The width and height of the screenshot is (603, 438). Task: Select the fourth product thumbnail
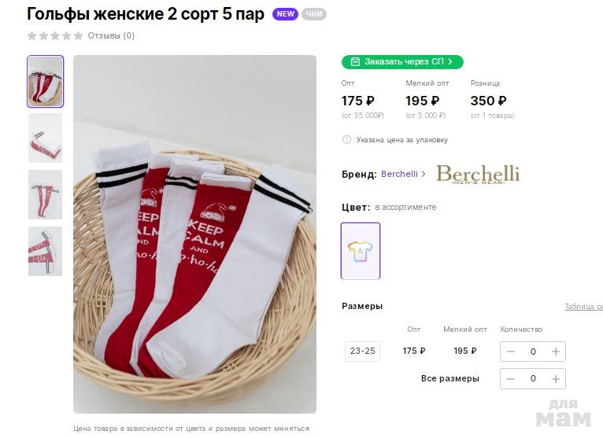(x=45, y=251)
